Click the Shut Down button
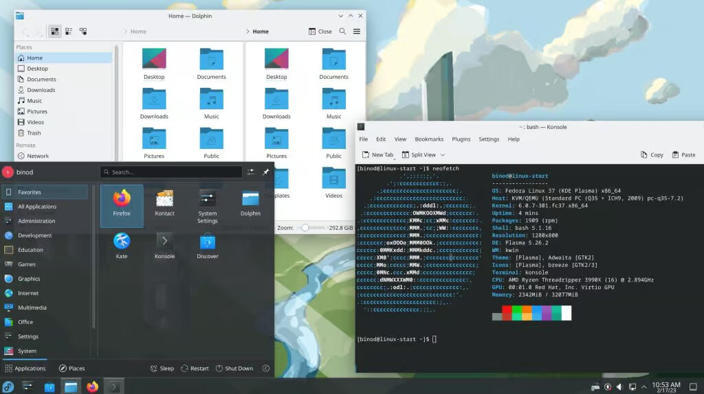Image resolution: width=704 pixels, height=394 pixels. pyautogui.click(x=234, y=369)
